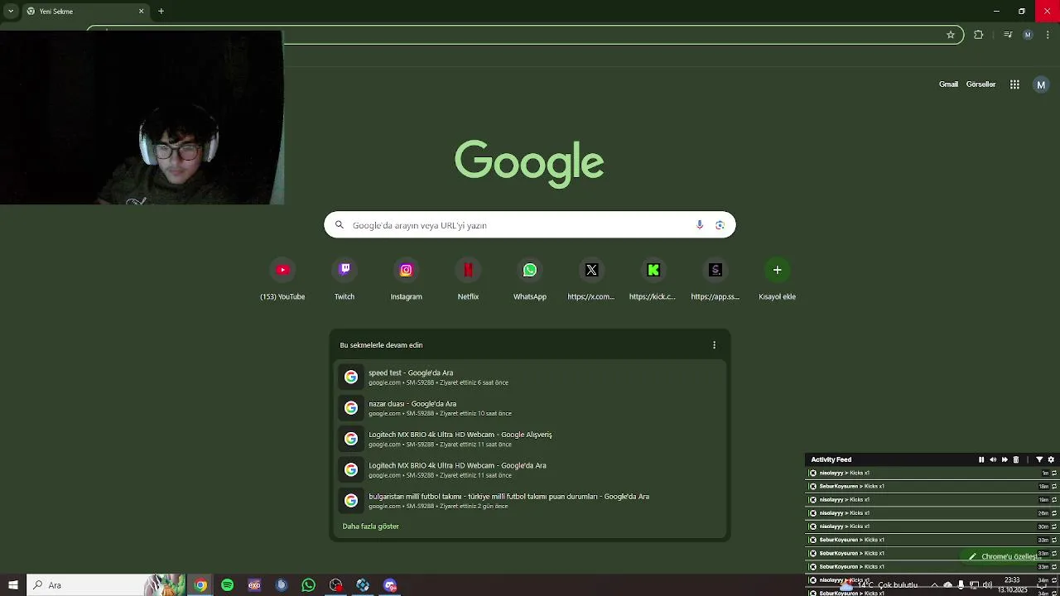Click the Google logo
Image resolution: width=1060 pixels, height=596 pixels.
point(529,163)
